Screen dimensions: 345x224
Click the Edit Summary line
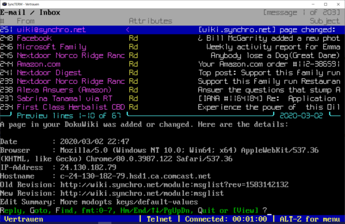99,202
